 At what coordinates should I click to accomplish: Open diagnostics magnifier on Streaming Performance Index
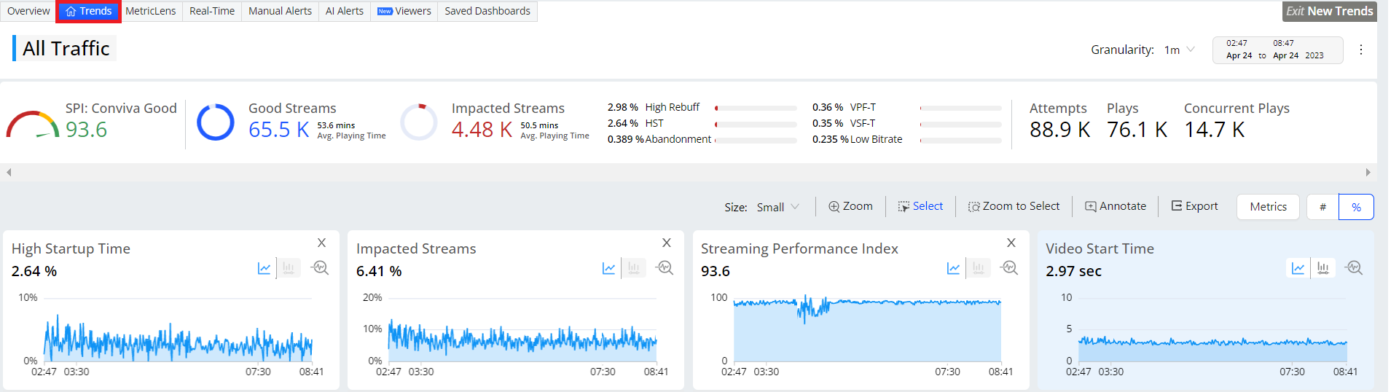point(1009,268)
